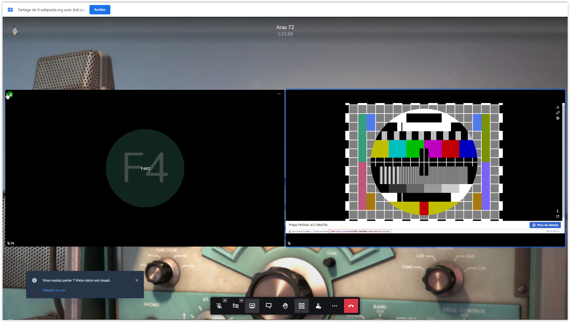Click muted mic icon on F4IRT tile
570x322 pixels.
pos(9,243)
